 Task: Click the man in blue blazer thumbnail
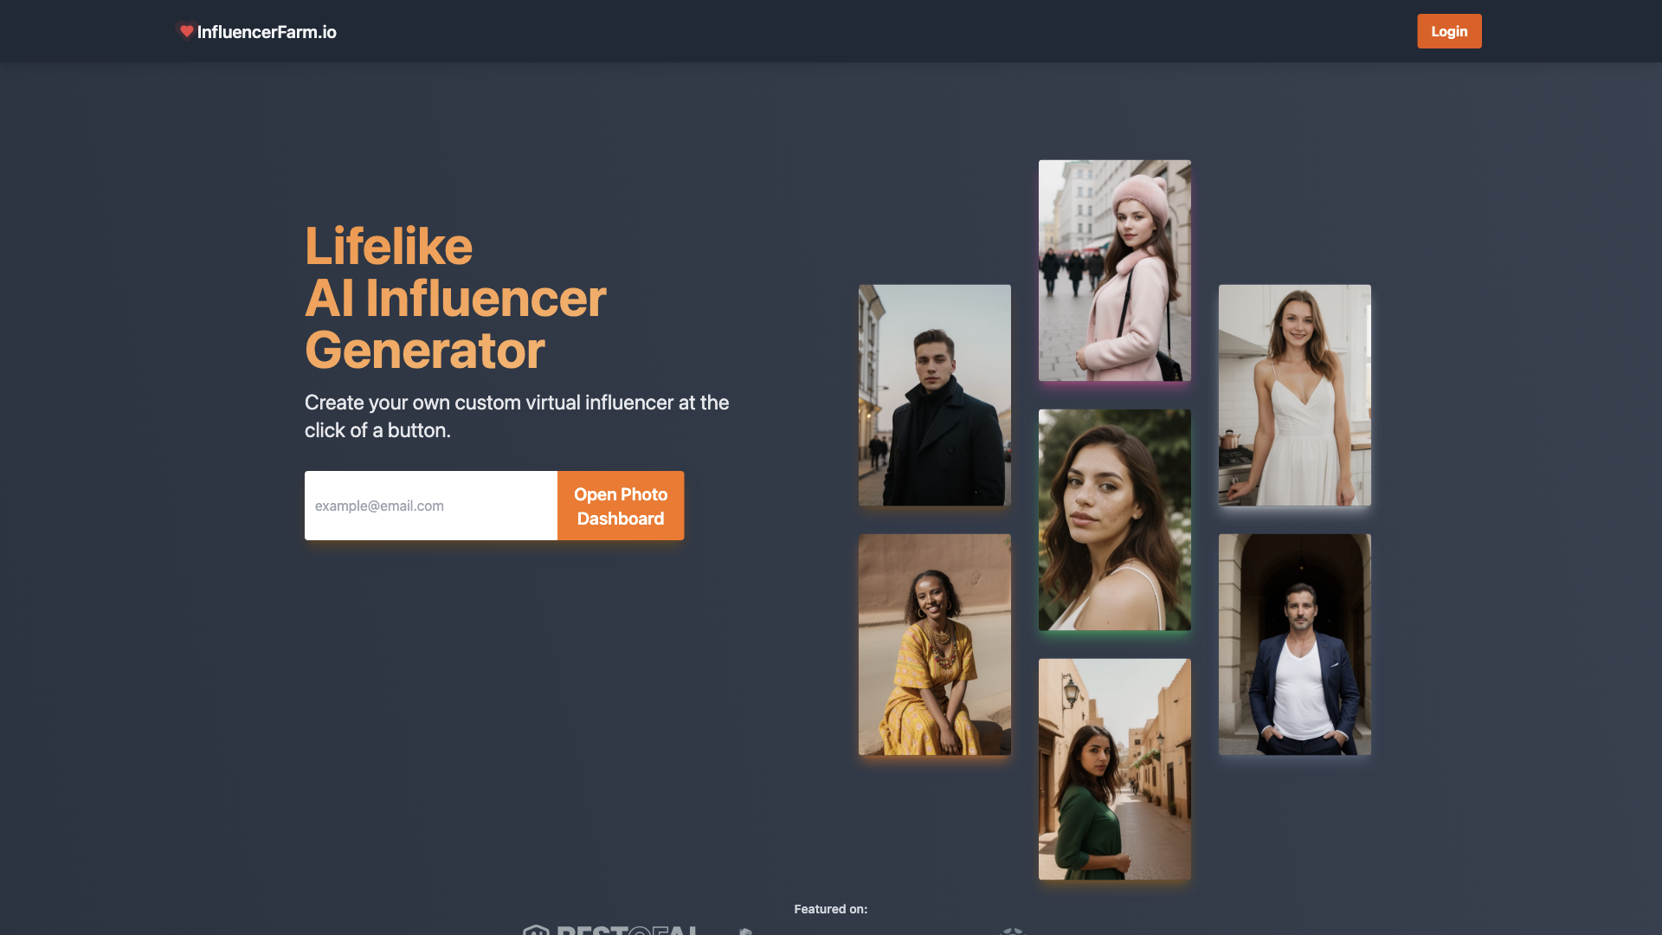tap(1294, 644)
